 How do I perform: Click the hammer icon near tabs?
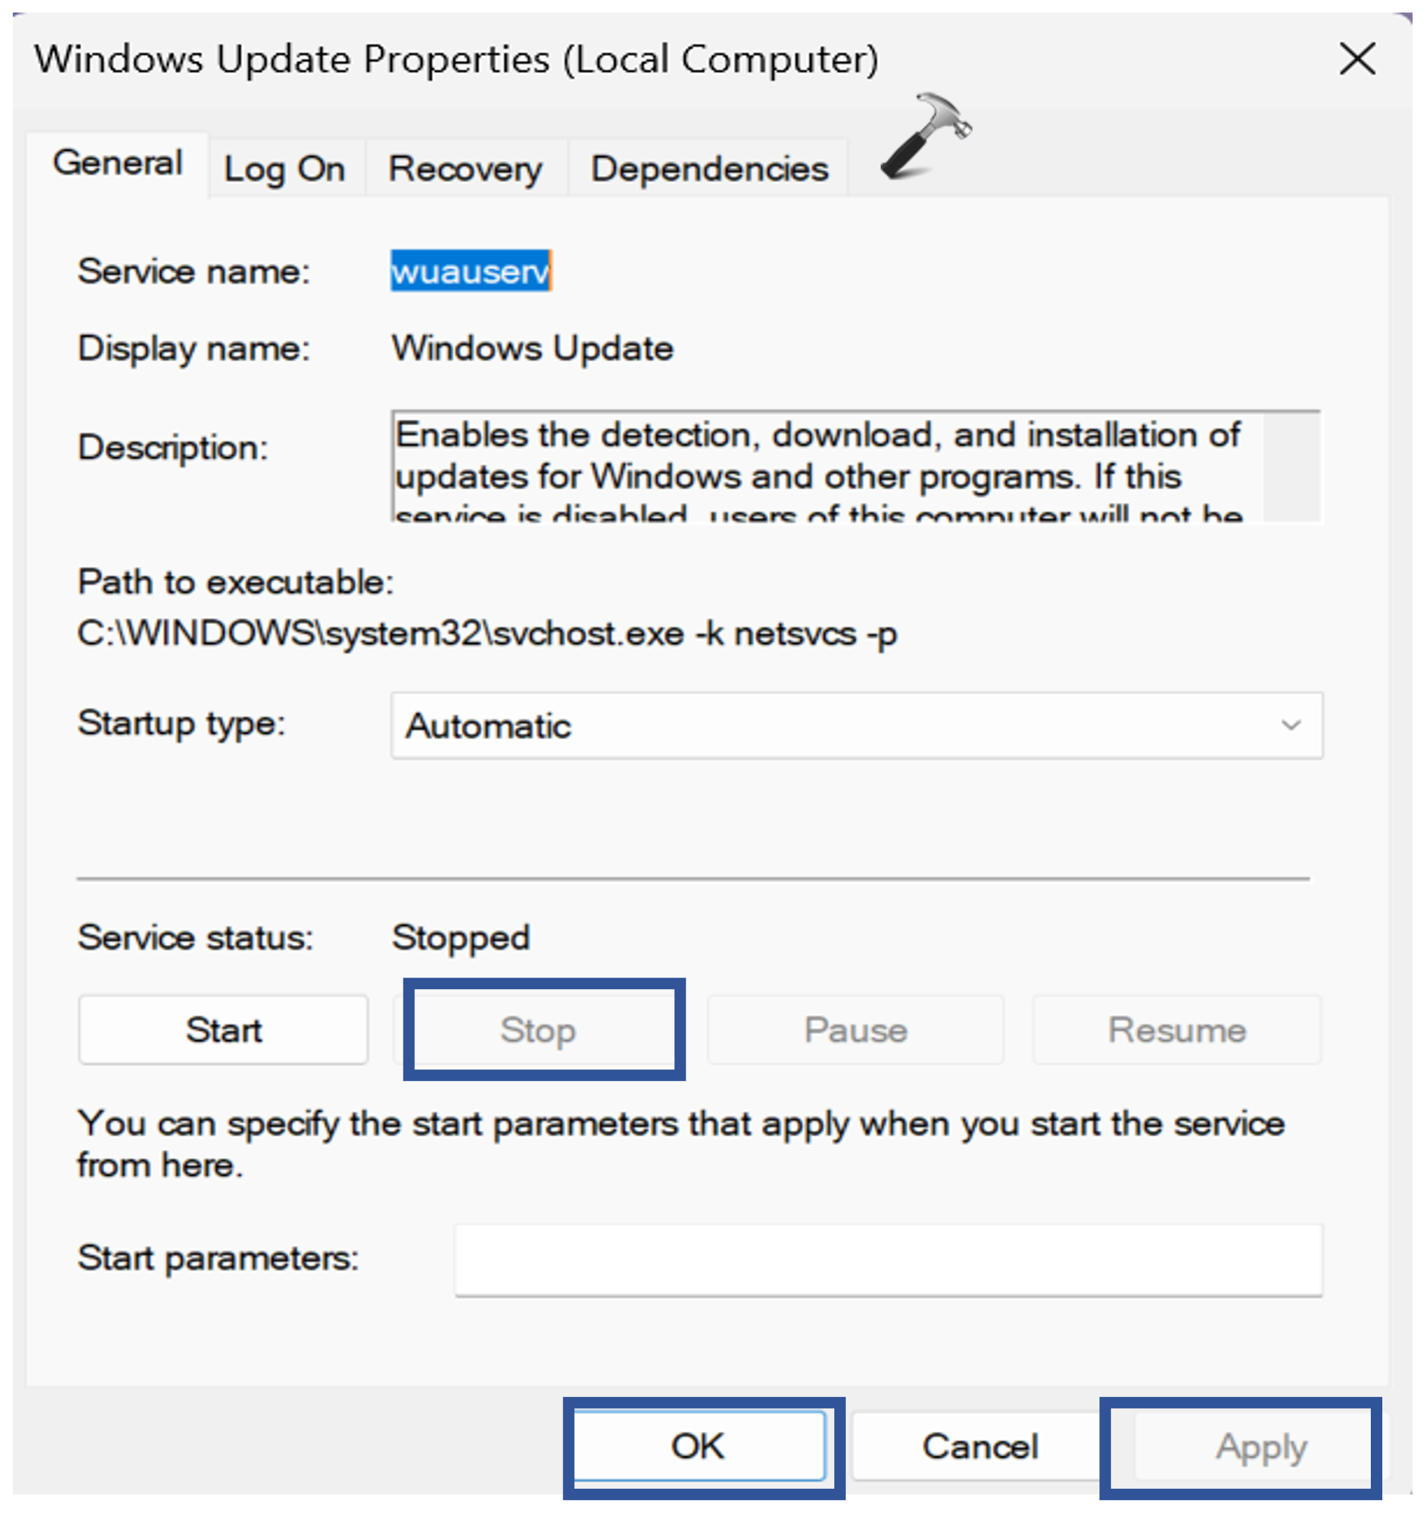[925, 137]
